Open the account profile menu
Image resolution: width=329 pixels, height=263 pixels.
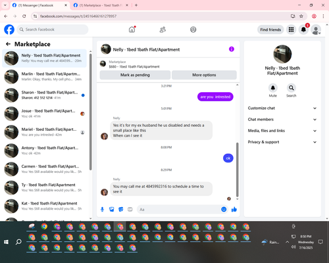(x=316, y=30)
